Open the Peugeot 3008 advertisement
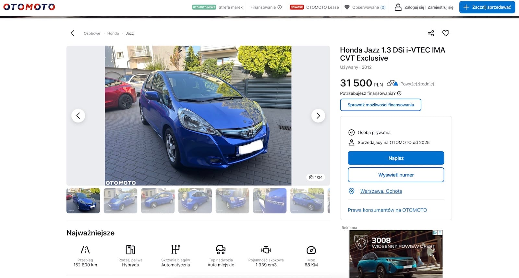519x278 pixels. coord(396,254)
